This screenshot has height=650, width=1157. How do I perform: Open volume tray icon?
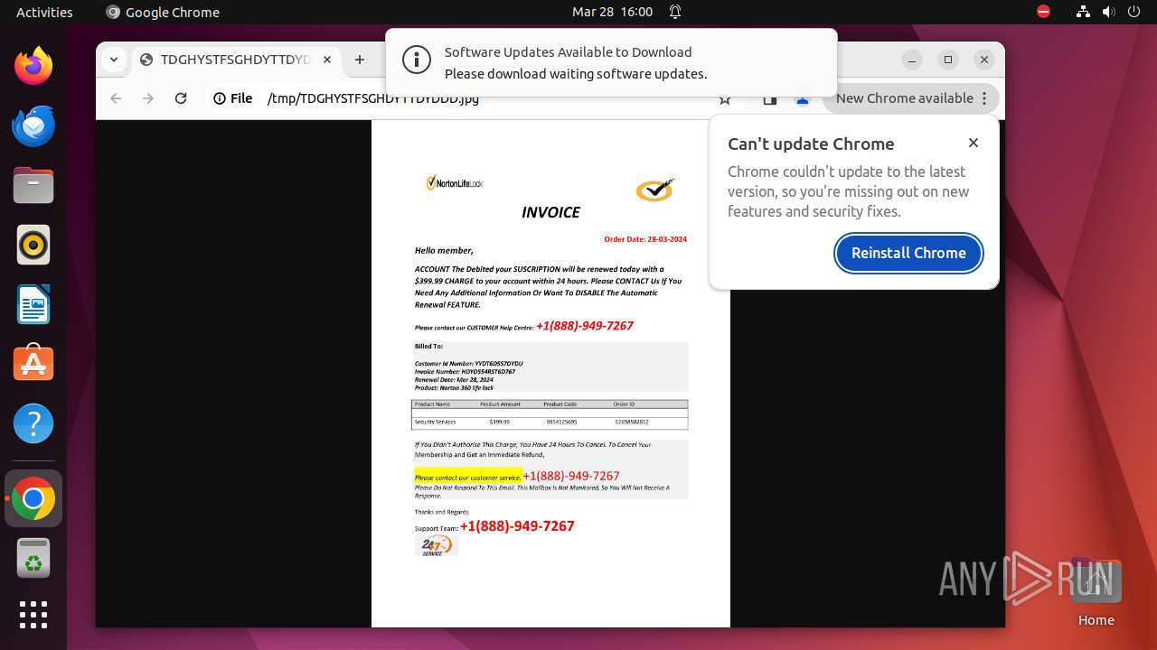1109,12
